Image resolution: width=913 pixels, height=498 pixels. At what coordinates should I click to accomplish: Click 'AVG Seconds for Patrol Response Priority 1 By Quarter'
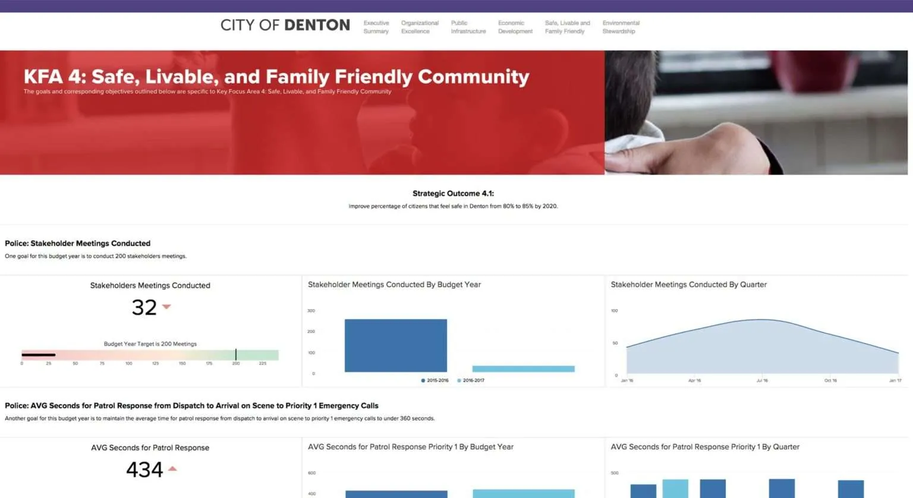point(705,447)
